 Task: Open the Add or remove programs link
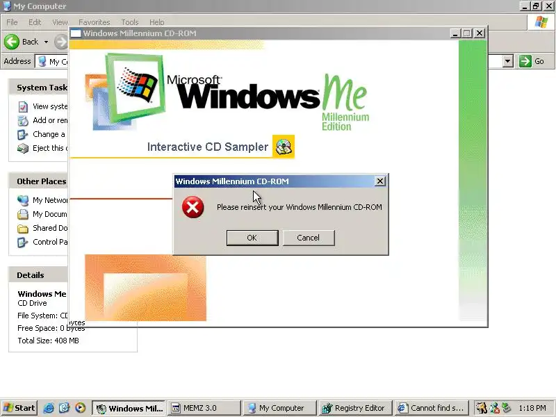(50, 120)
